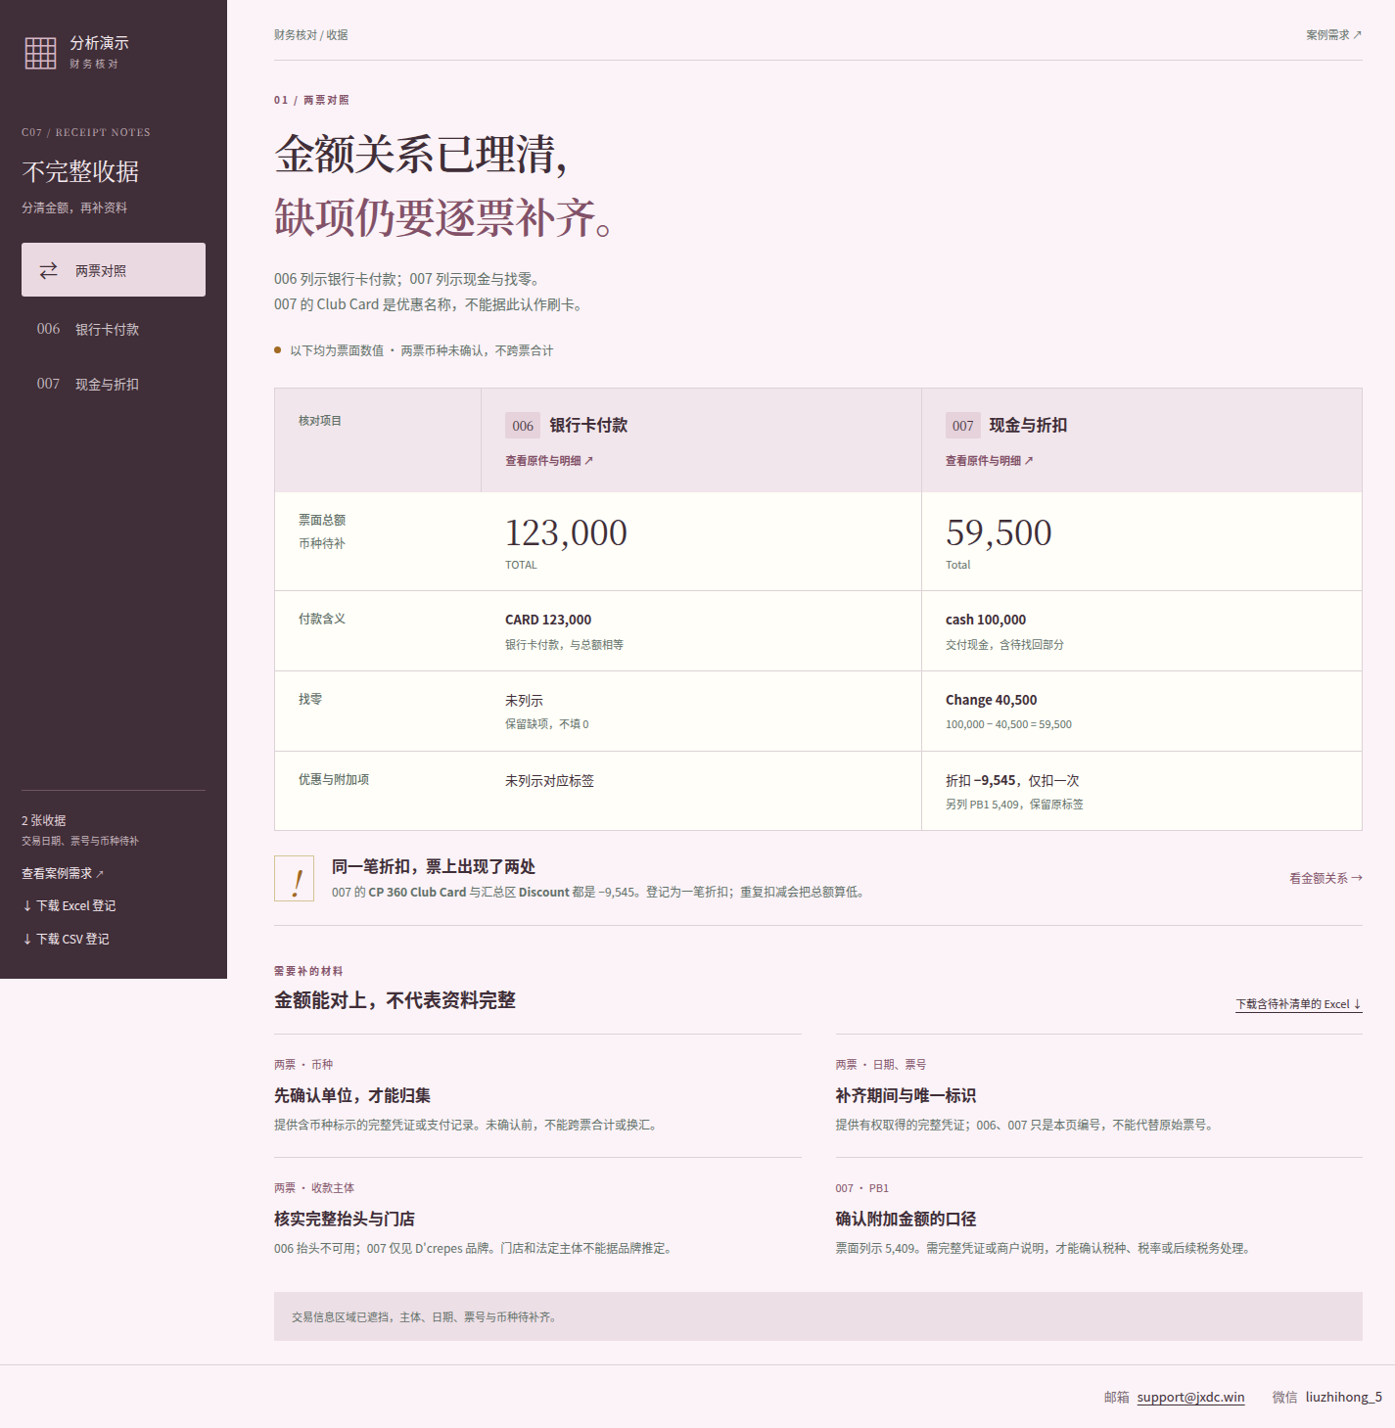Click 下载含待补清单的 Excel link

click(1299, 1004)
